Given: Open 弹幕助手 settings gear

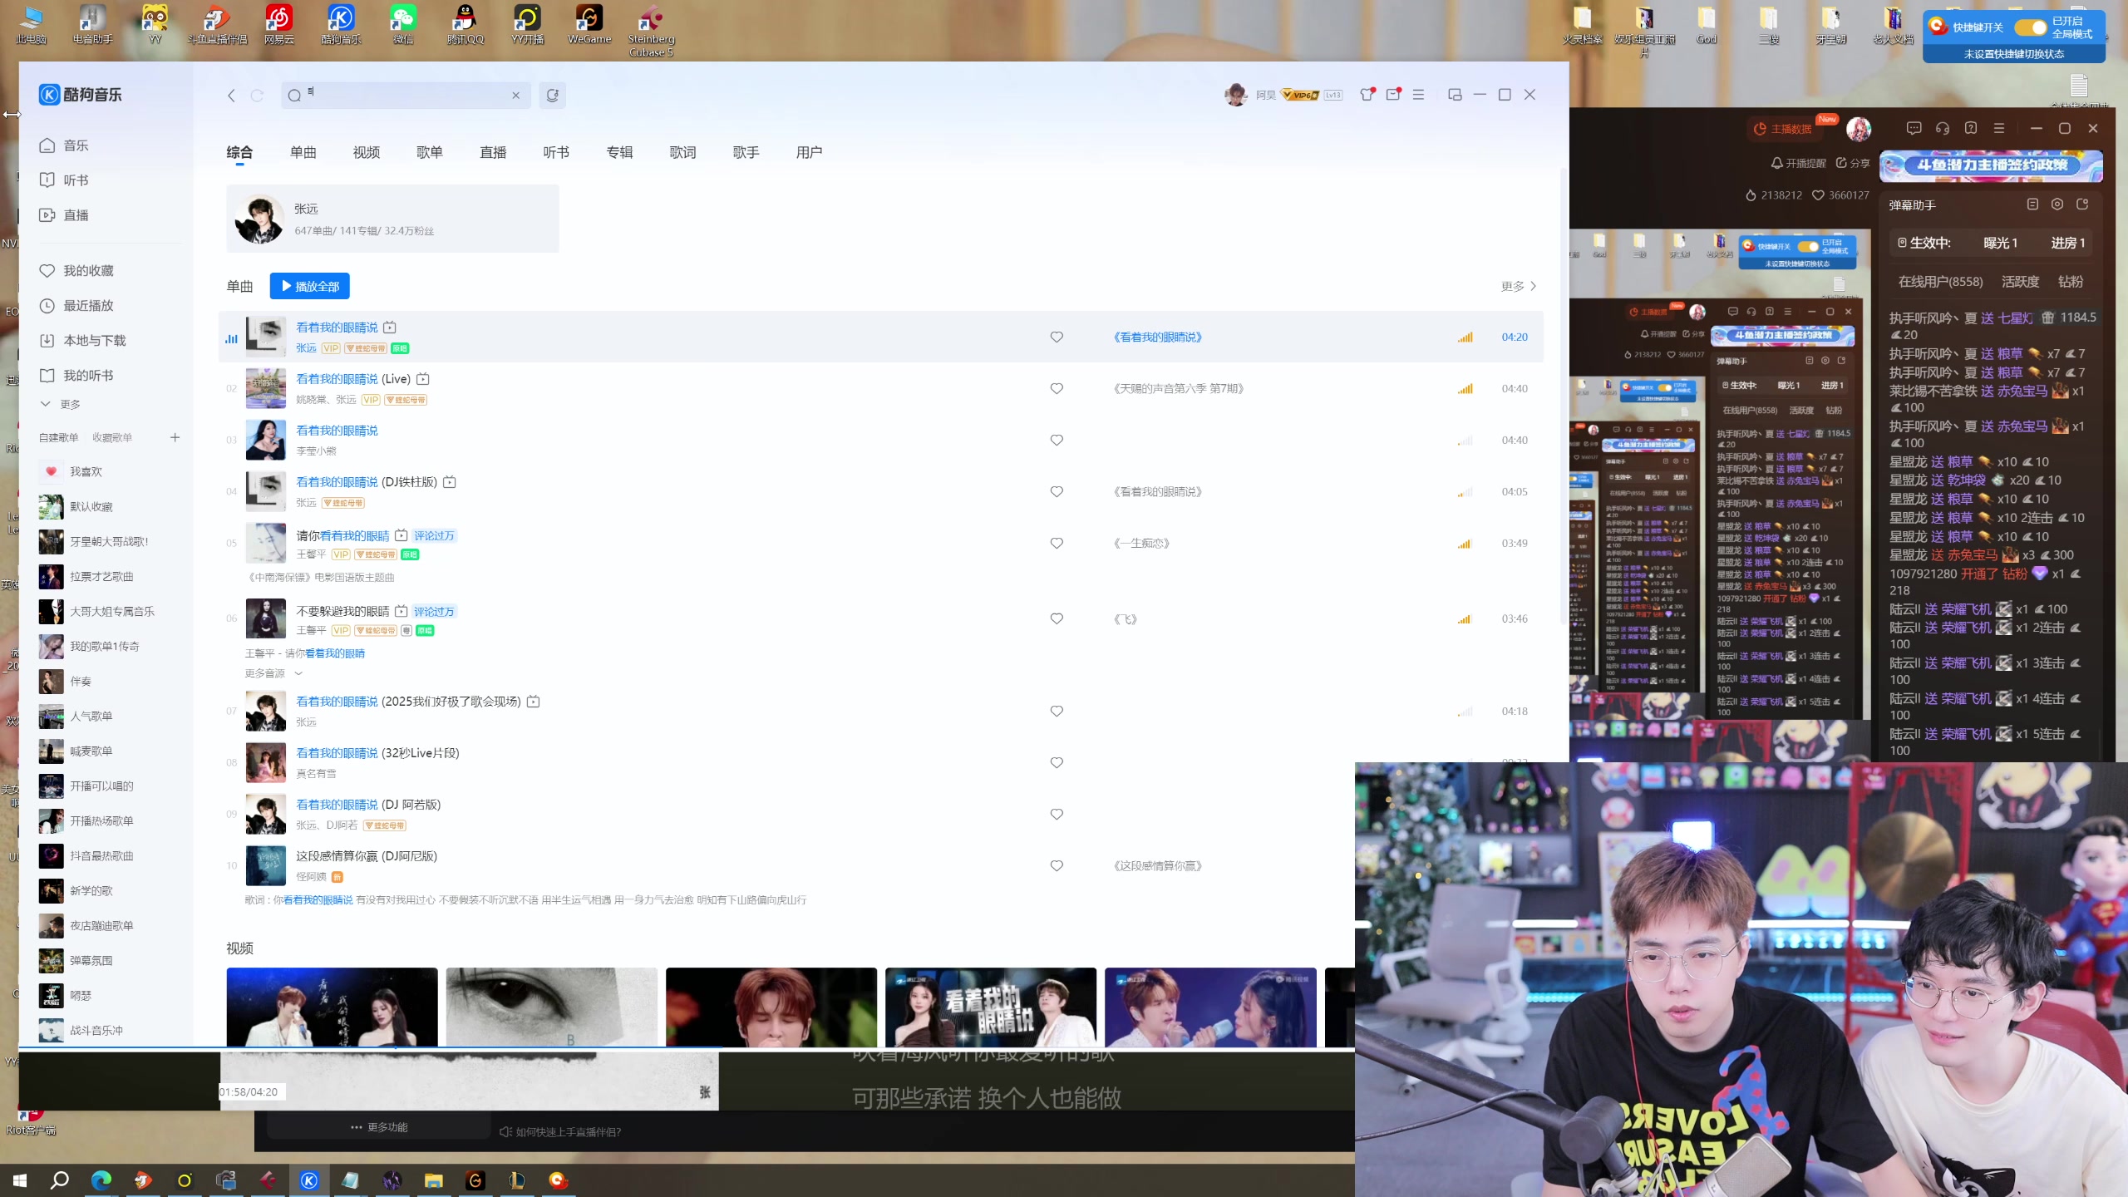Looking at the screenshot, I should tap(2057, 204).
